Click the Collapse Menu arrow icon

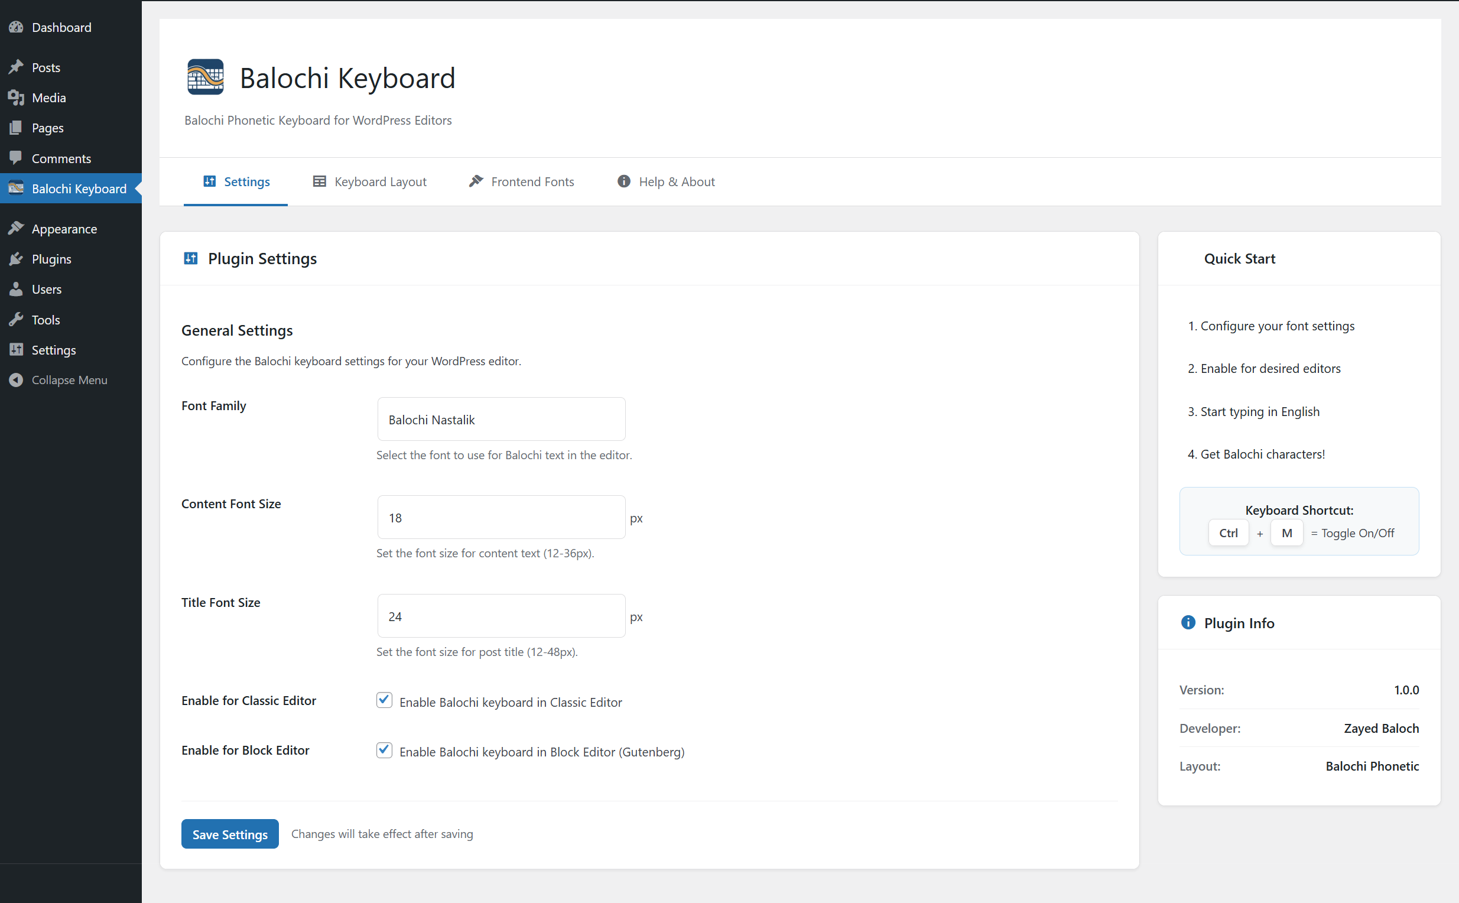(x=16, y=380)
